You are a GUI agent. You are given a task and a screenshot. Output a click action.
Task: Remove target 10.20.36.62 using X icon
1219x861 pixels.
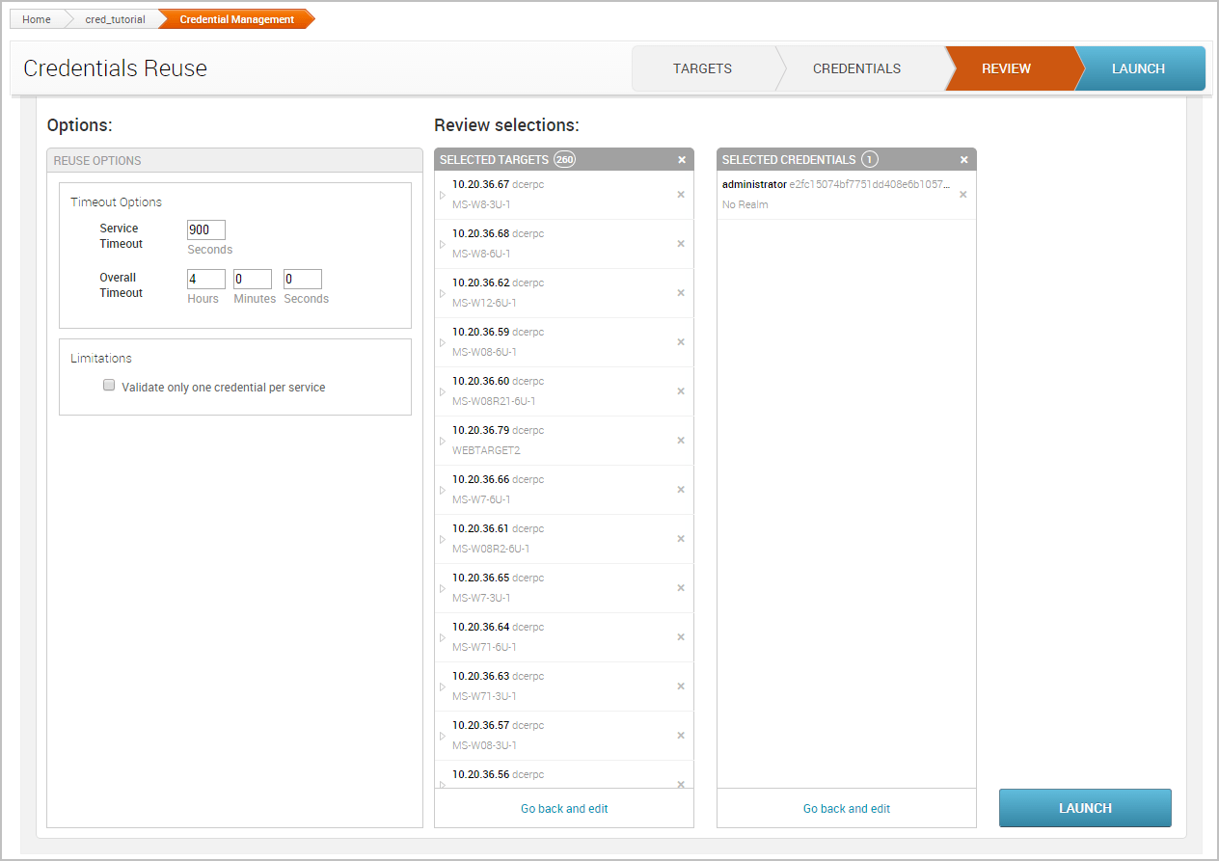pyautogui.click(x=680, y=293)
